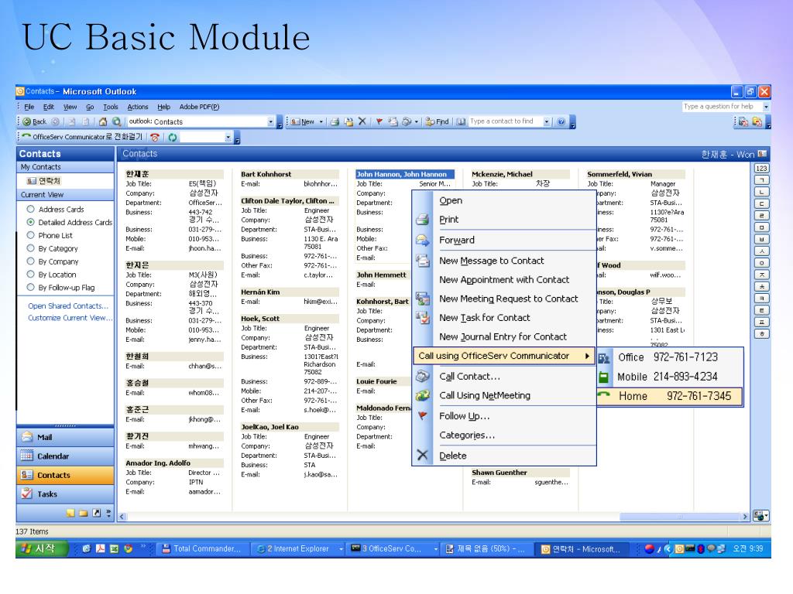793x594 pixels.
Task: Click the Print icon in the toolbar
Action: click(x=335, y=121)
